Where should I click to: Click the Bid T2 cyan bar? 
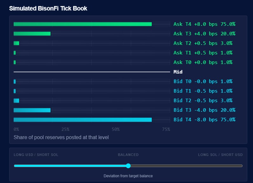(16, 101)
